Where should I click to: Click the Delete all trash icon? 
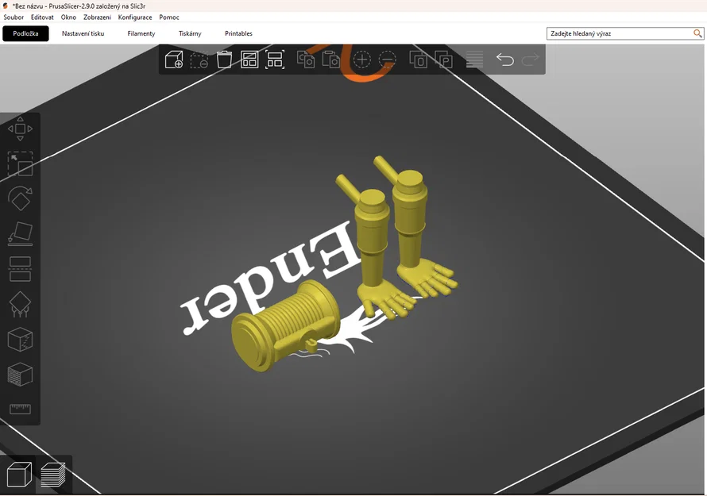(x=224, y=60)
